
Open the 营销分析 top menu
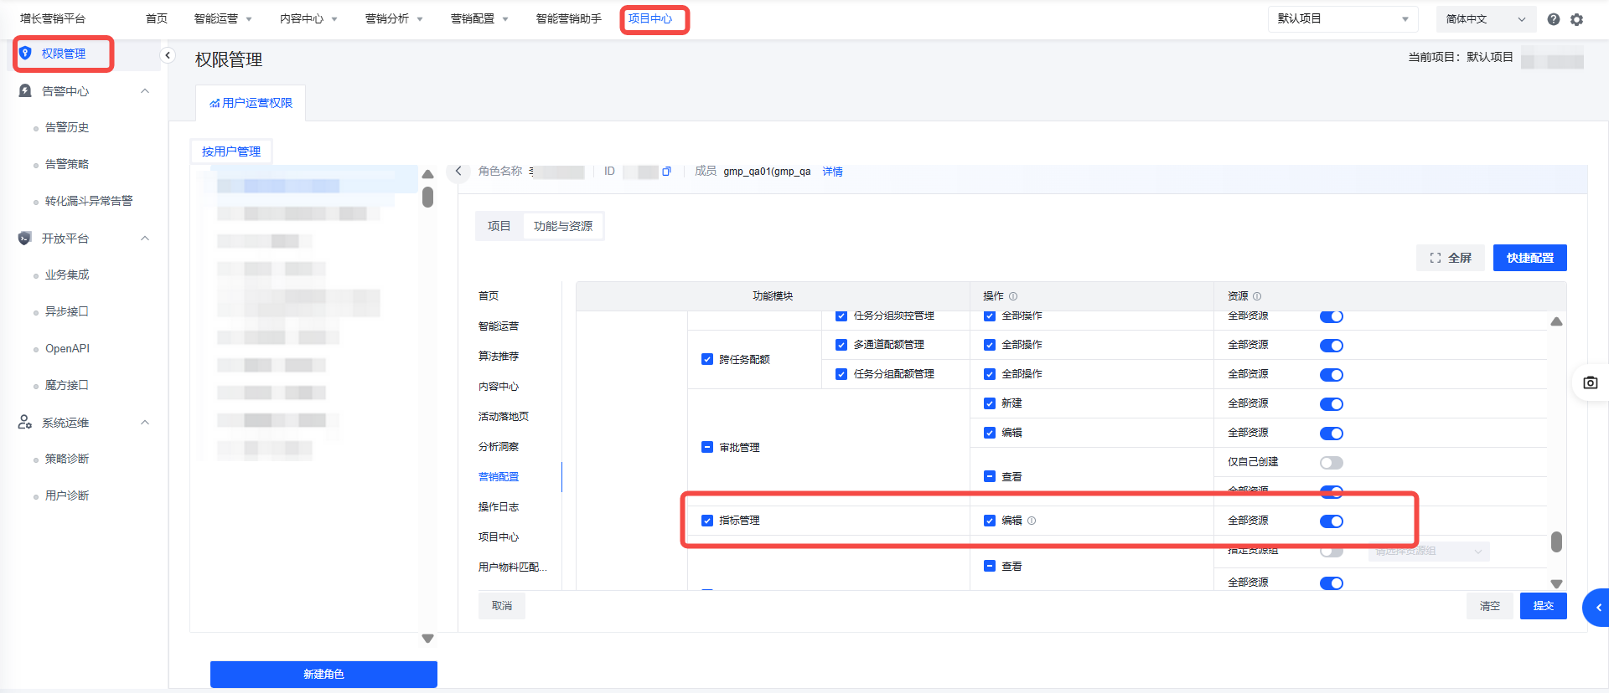pos(393,19)
